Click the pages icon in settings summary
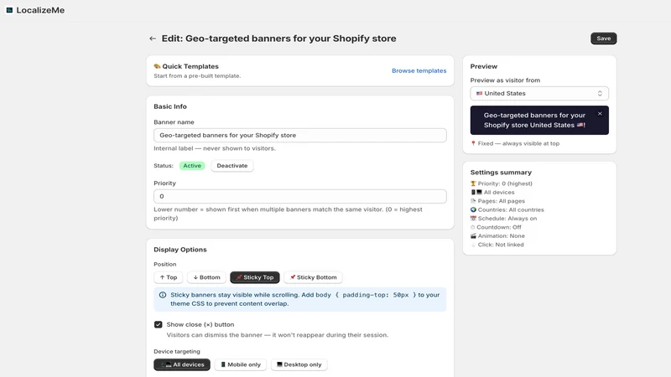 coord(473,201)
